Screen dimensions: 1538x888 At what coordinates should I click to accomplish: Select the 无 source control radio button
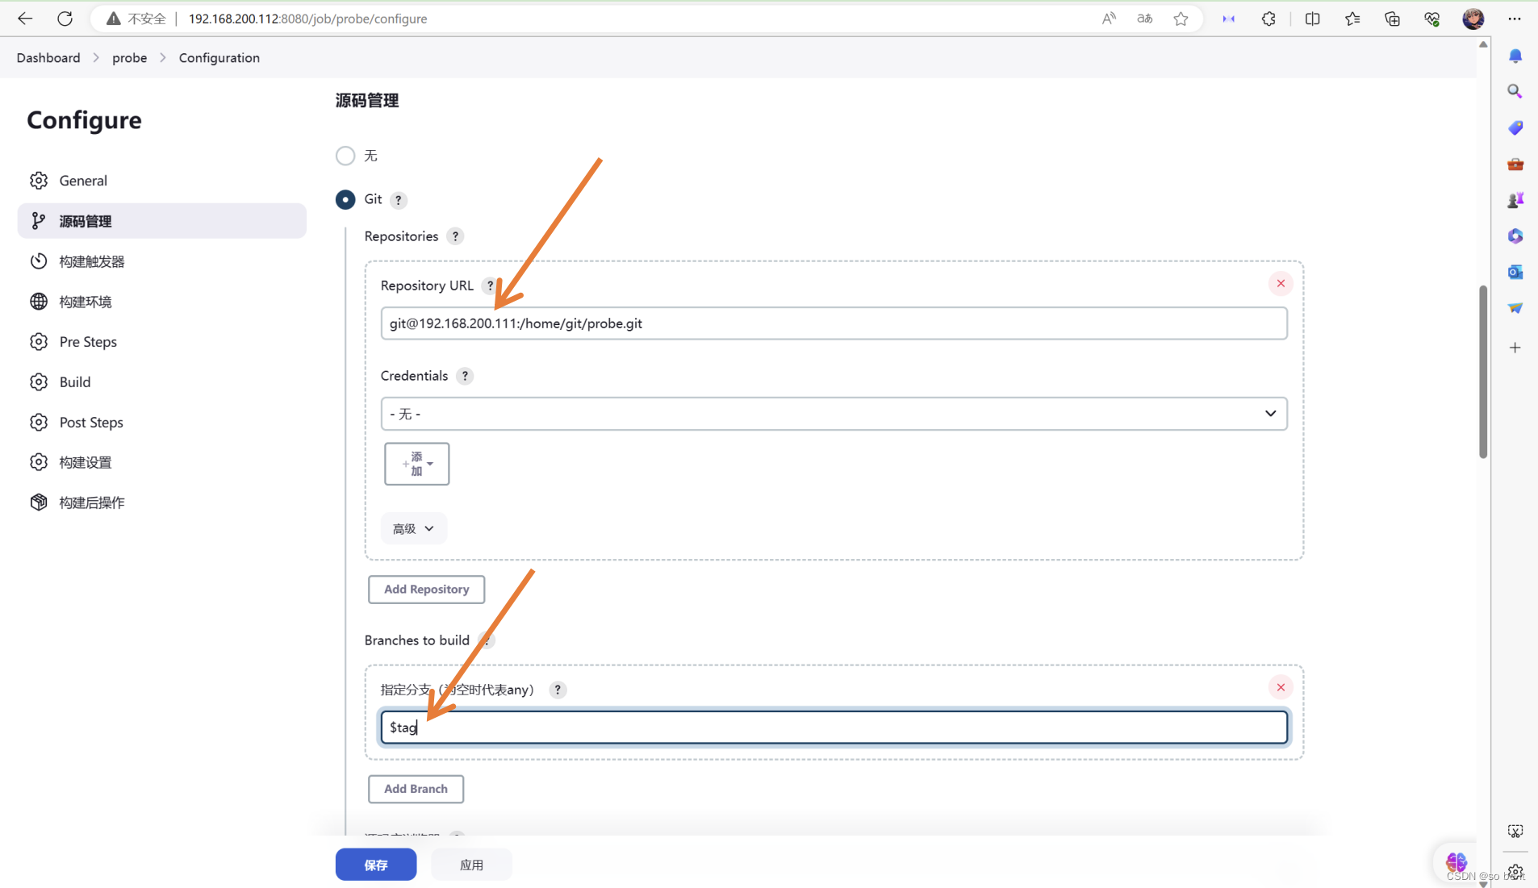(x=345, y=156)
